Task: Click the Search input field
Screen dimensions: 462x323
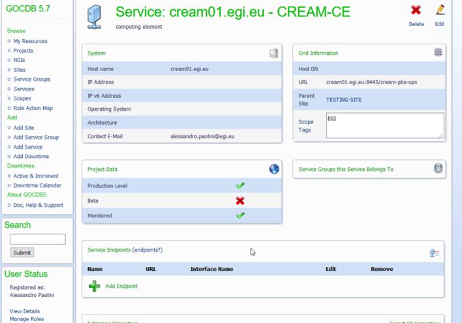Action: tap(38, 239)
